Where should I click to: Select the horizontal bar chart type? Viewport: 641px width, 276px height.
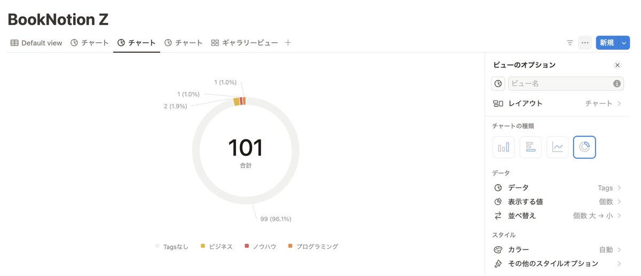[x=530, y=147]
